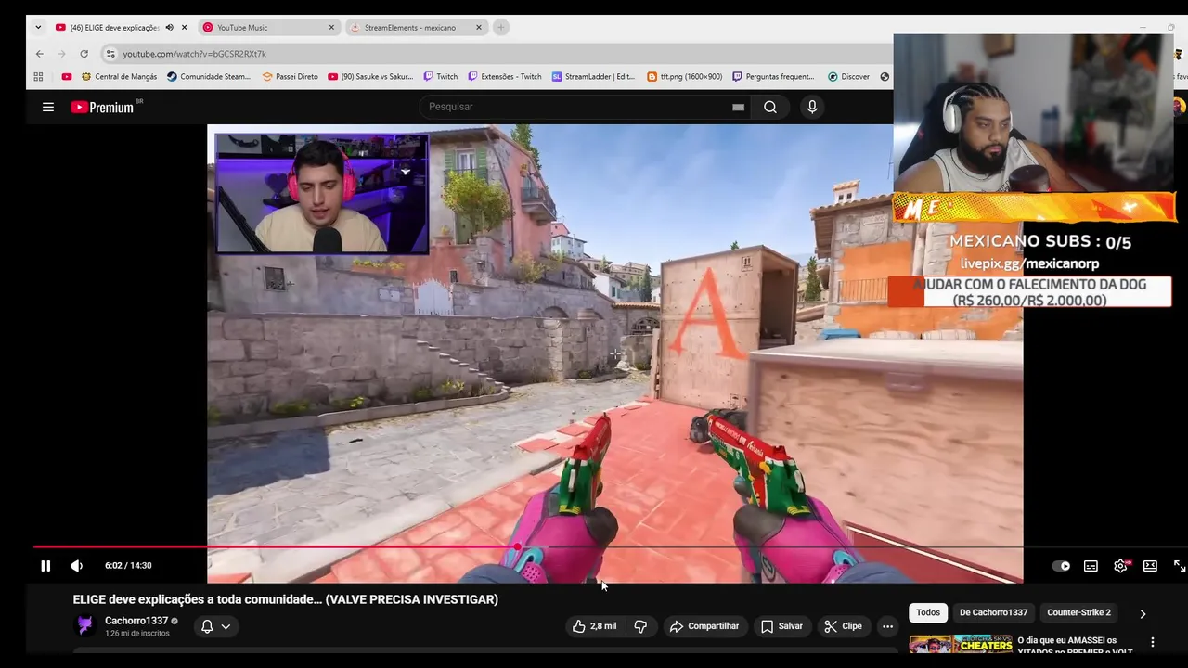Open a new browser tab
This screenshot has width=1188, height=668.
(501, 28)
